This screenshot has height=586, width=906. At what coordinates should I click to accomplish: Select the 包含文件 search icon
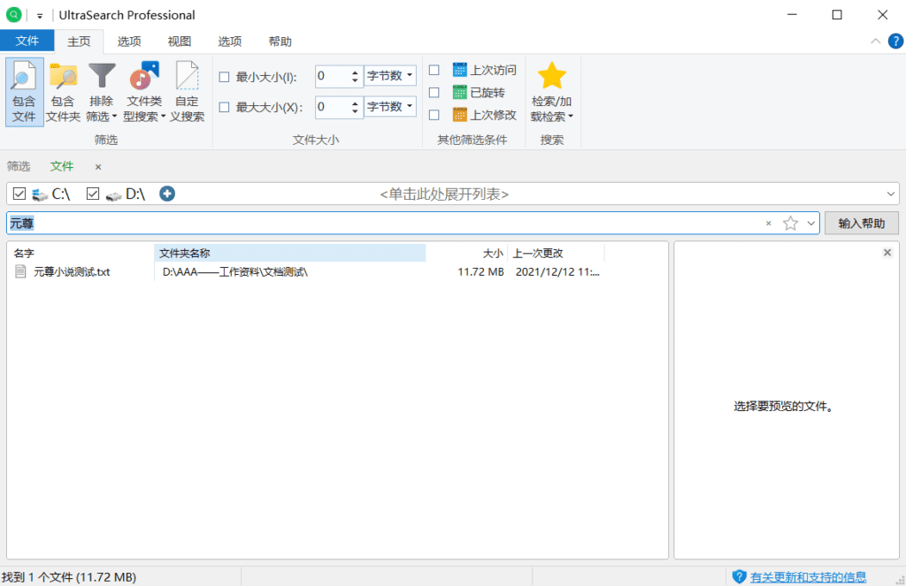click(24, 78)
